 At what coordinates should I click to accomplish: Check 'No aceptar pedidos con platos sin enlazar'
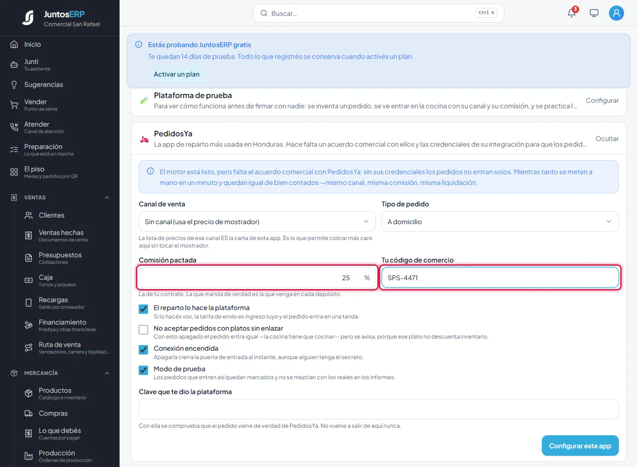point(143,329)
